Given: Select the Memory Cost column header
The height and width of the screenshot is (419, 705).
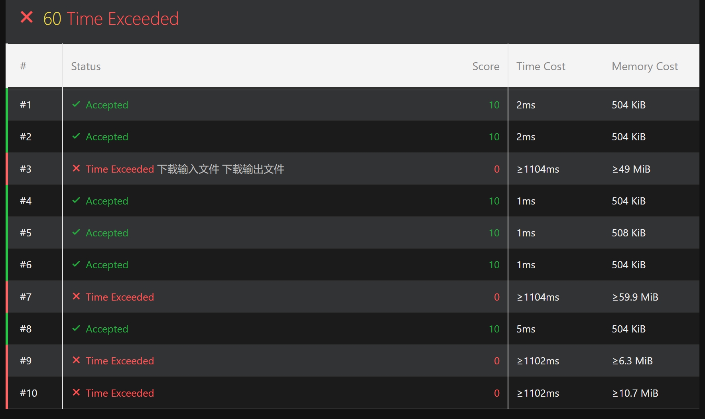Looking at the screenshot, I should [644, 66].
